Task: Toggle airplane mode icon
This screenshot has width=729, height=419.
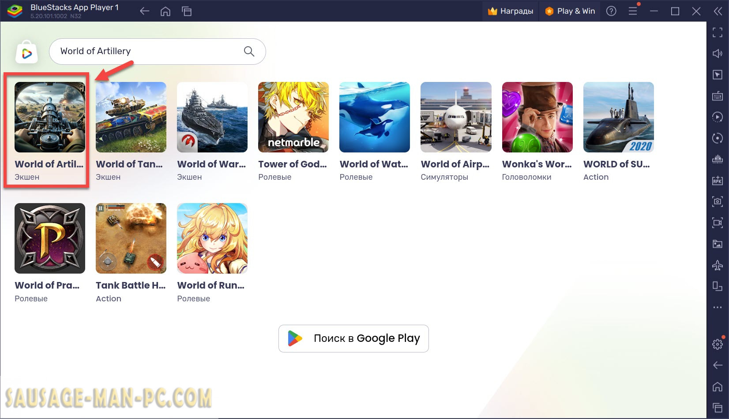Action: coord(718,265)
